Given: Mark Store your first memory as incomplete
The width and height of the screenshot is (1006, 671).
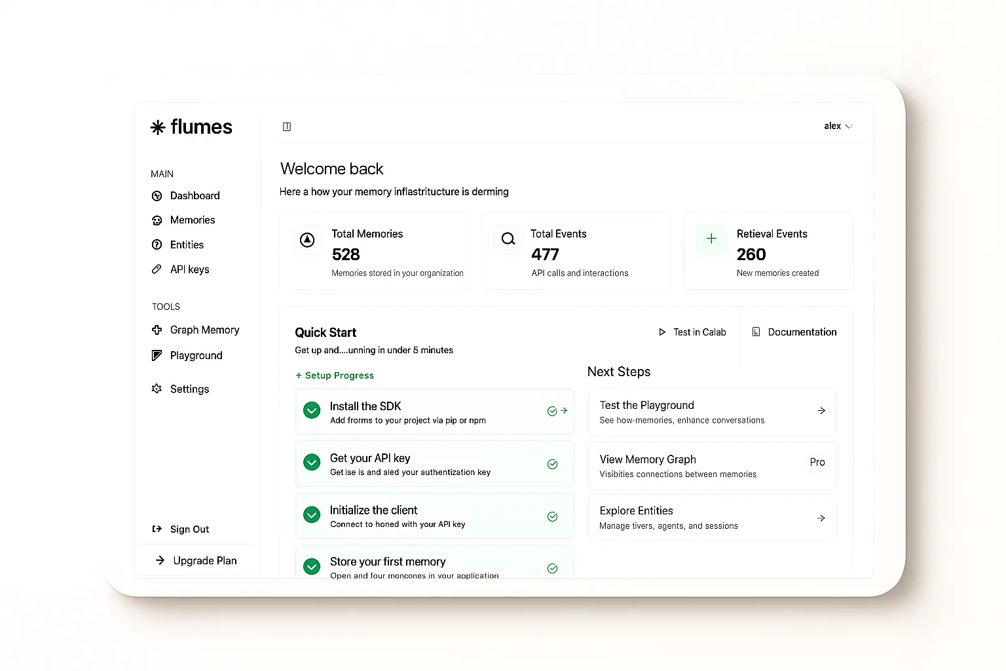Looking at the screenshot, I should (312, 566).
